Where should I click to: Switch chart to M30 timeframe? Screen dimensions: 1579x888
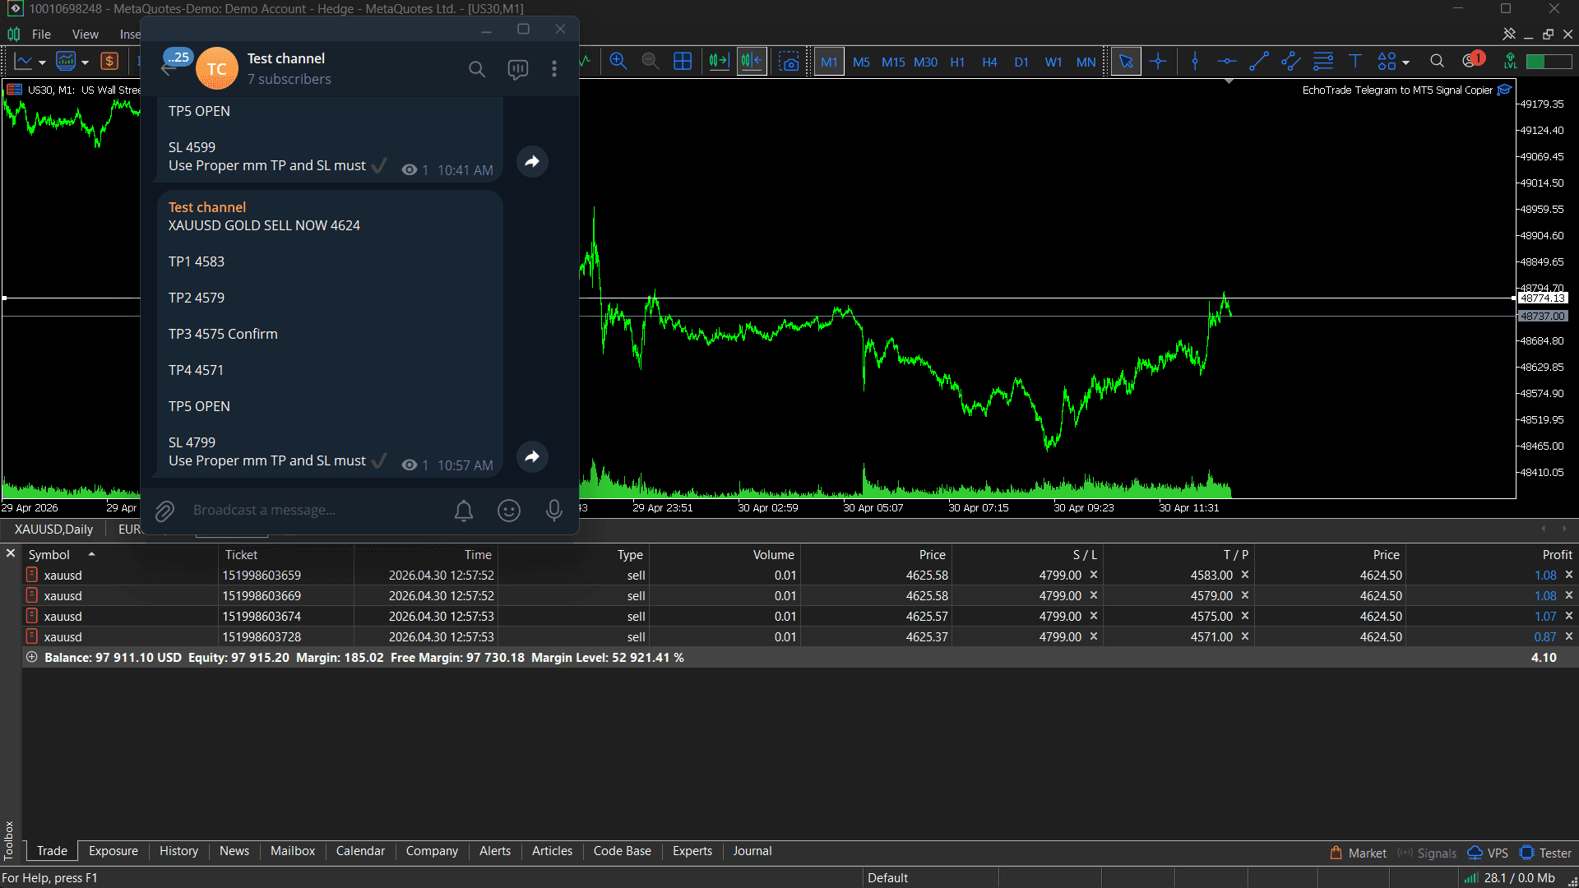point(925,62)
